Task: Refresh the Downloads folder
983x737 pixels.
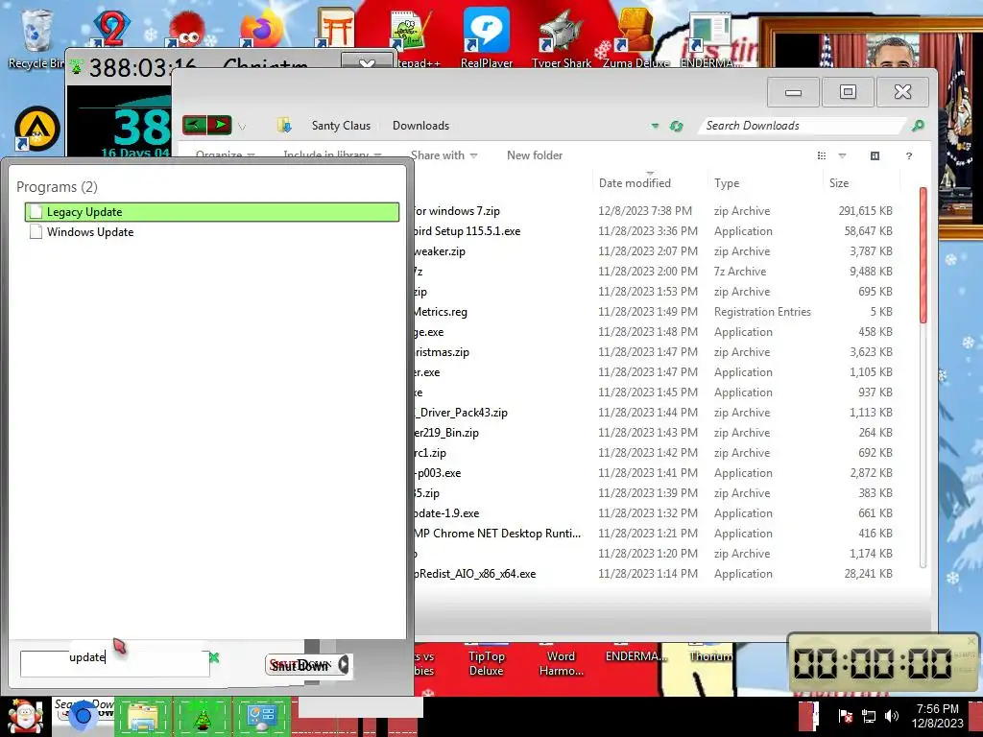Action: (676, 126)
